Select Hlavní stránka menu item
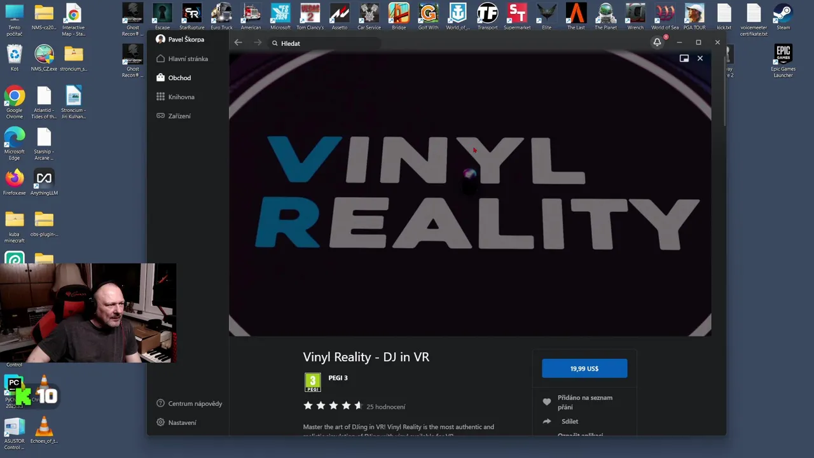 click(188, 59)
